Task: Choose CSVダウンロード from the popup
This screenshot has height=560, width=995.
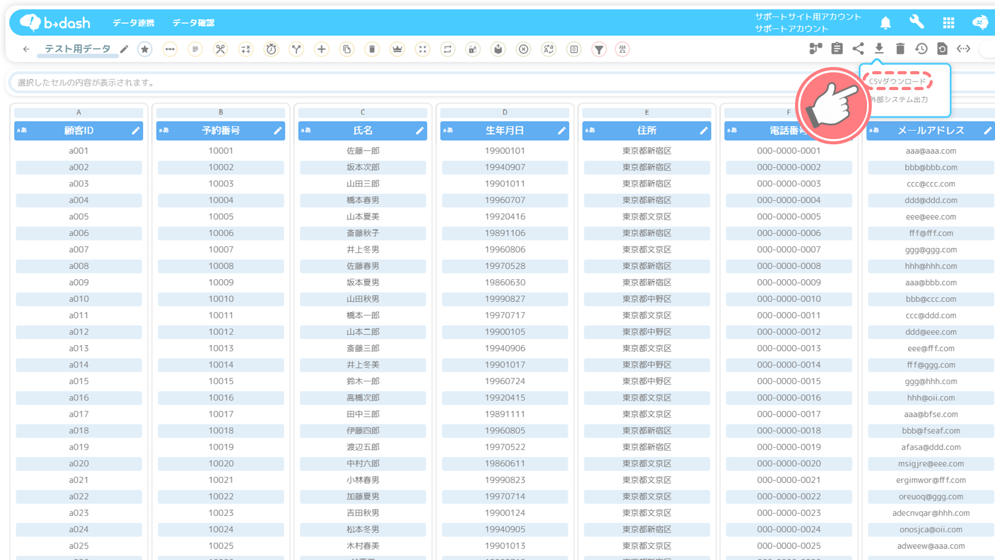Action: 897,81
